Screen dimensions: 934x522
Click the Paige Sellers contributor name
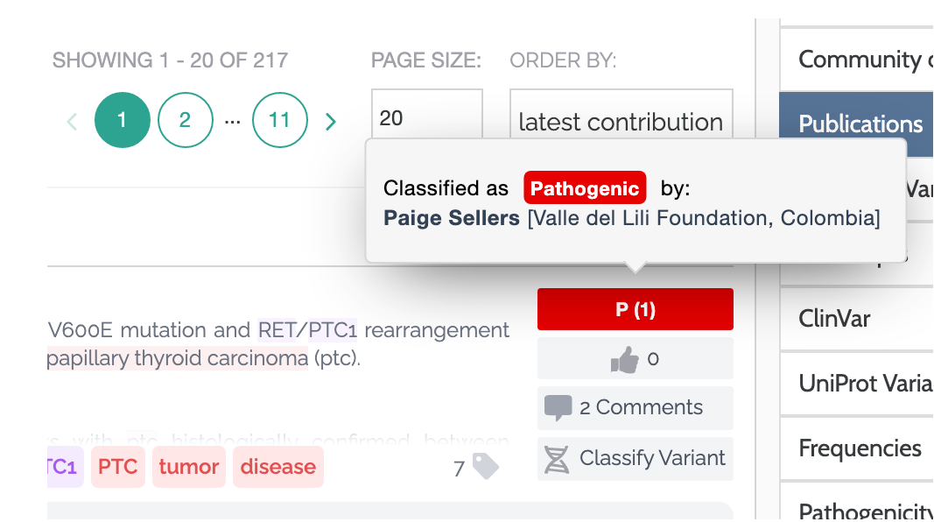(x=452, y=218)
